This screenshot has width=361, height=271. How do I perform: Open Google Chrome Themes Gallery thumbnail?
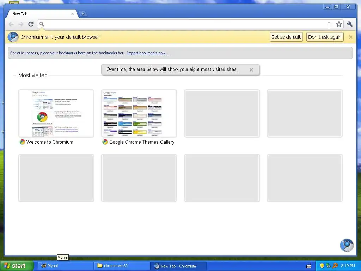[x=139, y=113]
